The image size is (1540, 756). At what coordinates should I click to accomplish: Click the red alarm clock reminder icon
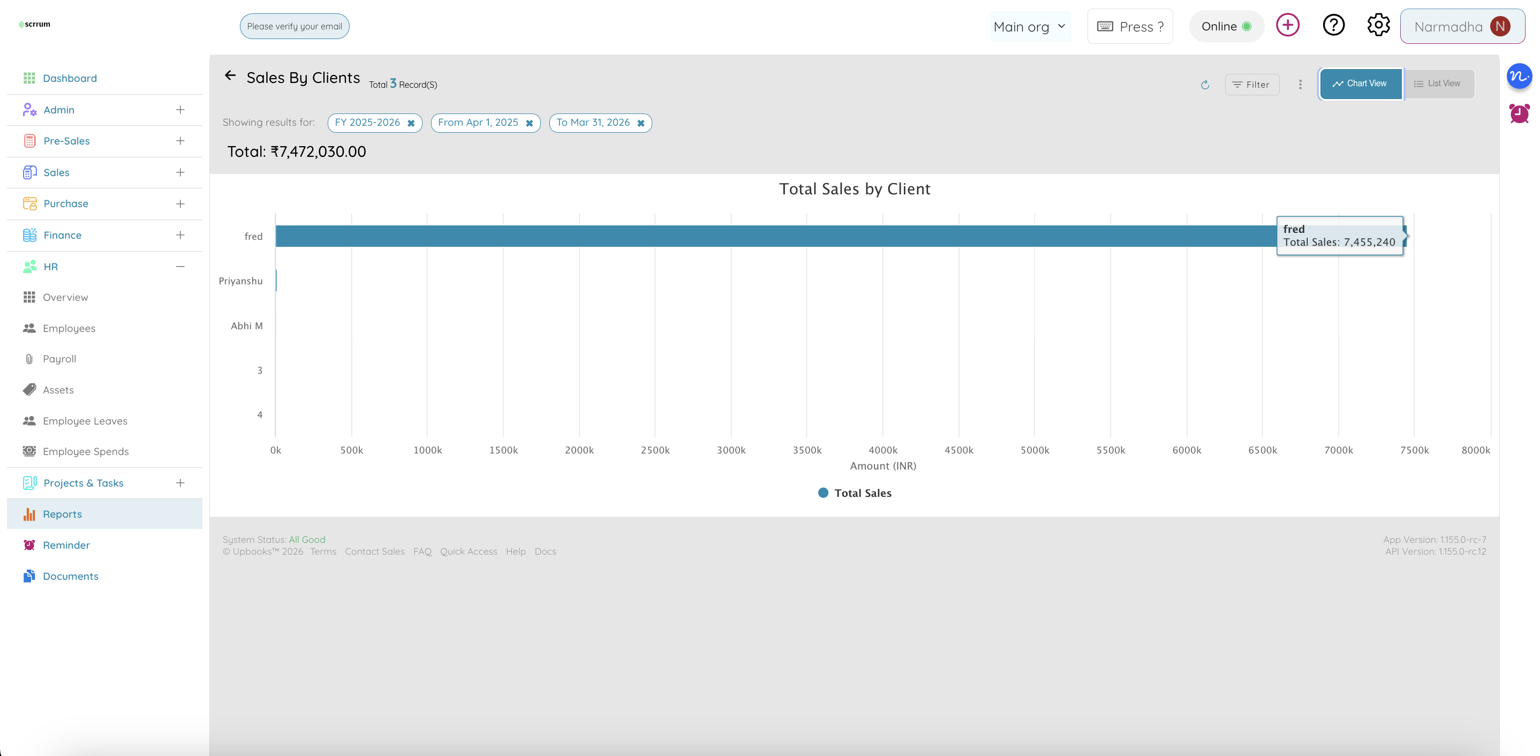tap(1519, 113)
